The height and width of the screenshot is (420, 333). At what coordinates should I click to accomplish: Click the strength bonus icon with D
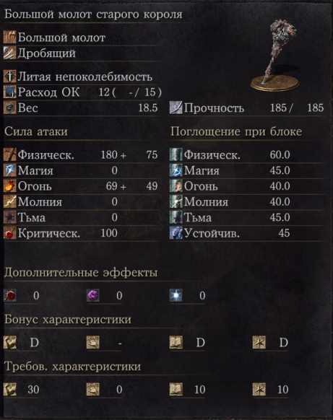pyautogui.click(x=10, y=343)
